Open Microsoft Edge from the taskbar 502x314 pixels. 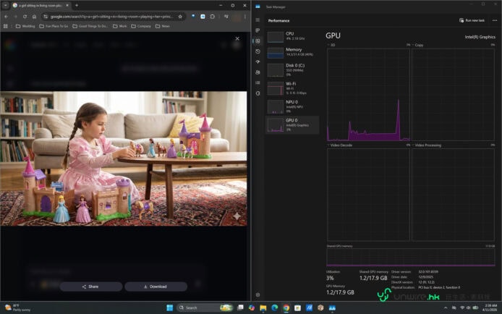[x=275, y=307]
